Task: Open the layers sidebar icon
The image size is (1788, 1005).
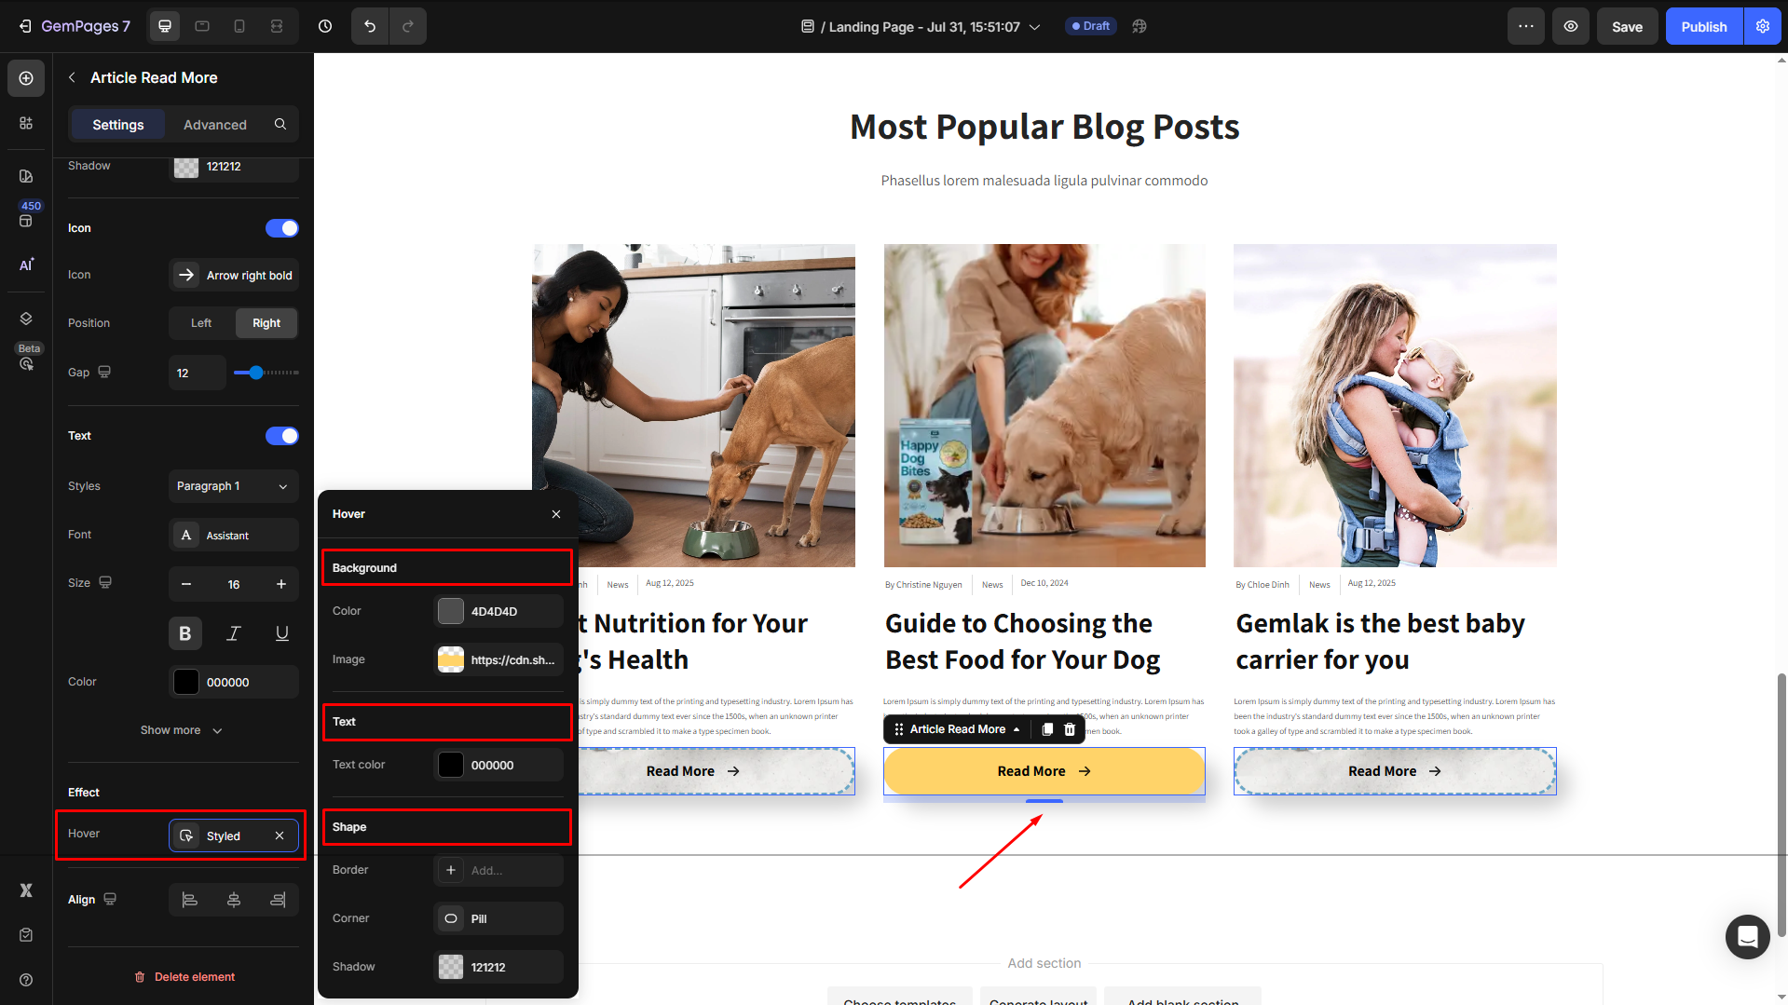Action: (x=26, y=319)
